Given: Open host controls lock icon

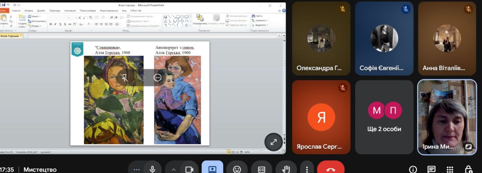Looking at the screenshot, I should coord(468,169).
